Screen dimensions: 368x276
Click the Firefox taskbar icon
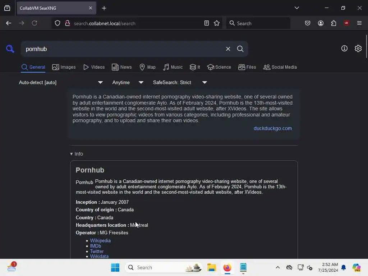click(227, 267)
